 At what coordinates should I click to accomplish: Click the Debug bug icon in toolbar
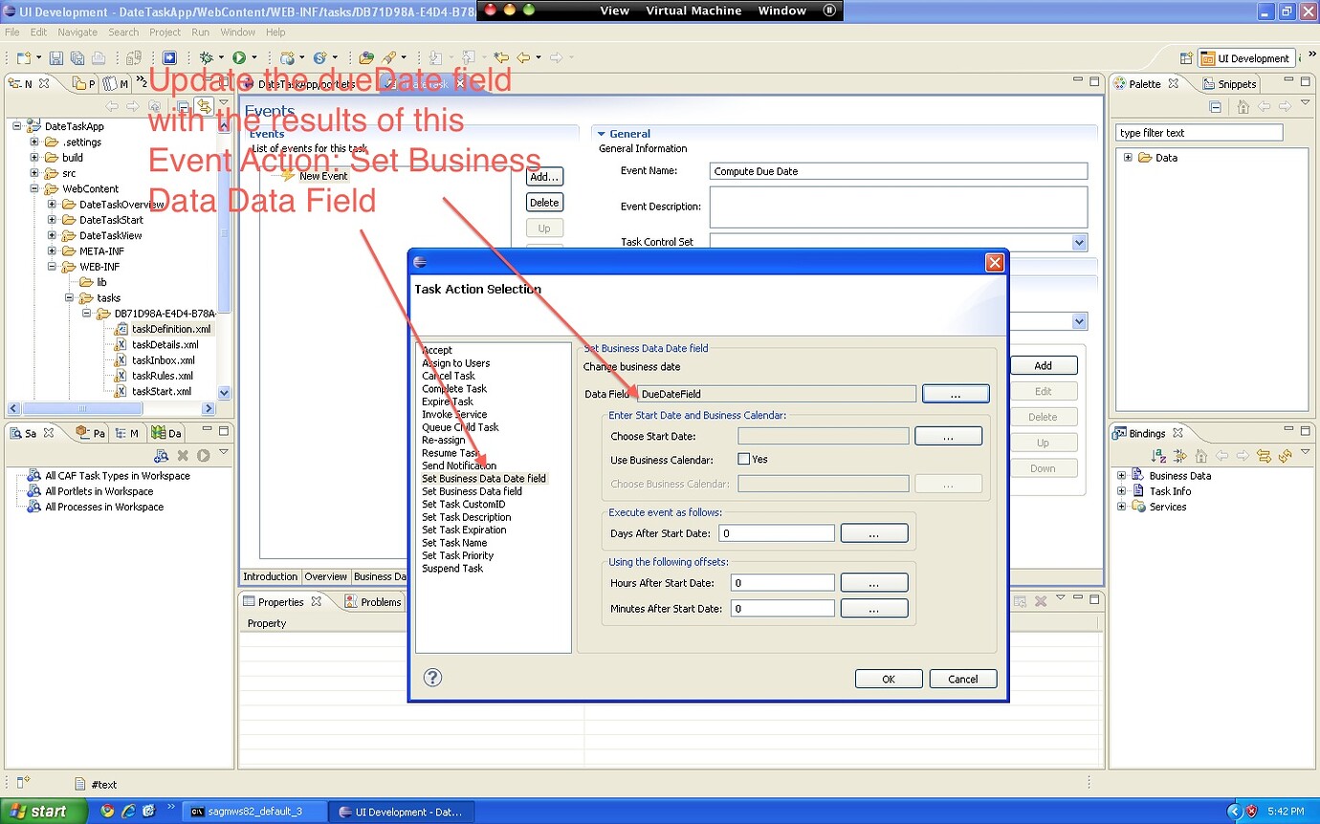tap(206, 58)
